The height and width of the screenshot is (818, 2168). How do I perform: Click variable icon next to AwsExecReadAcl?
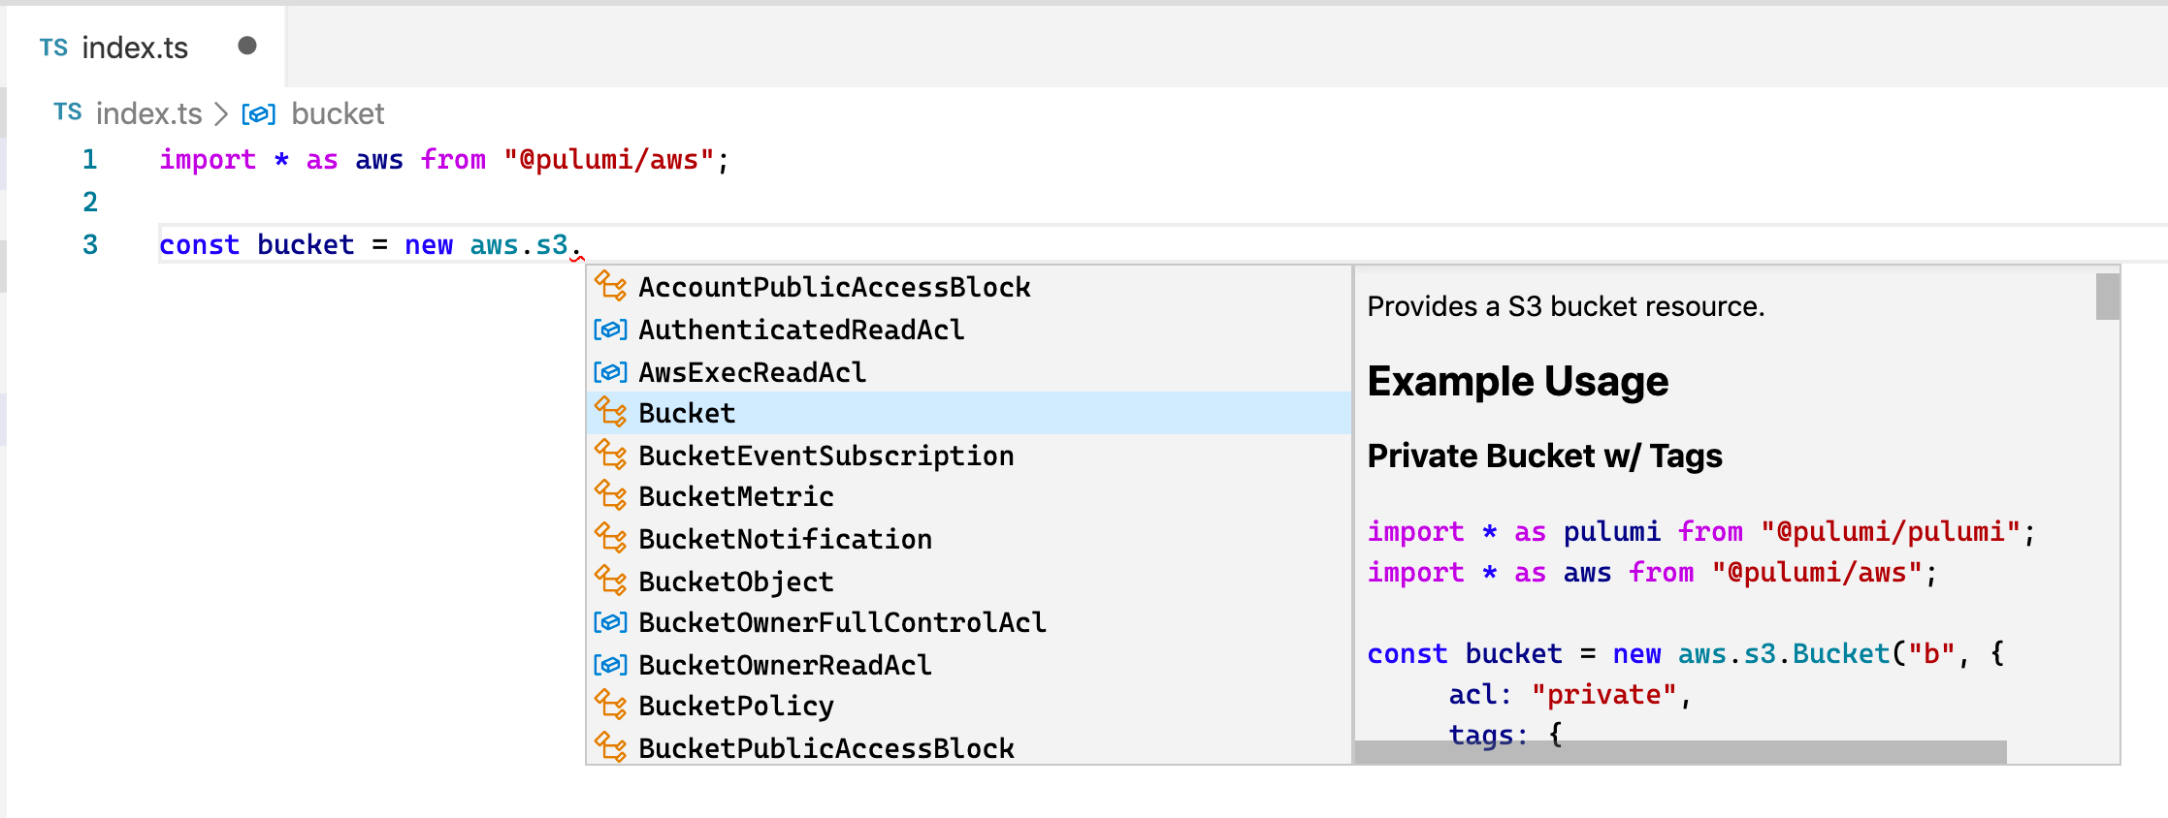[610, 372]
